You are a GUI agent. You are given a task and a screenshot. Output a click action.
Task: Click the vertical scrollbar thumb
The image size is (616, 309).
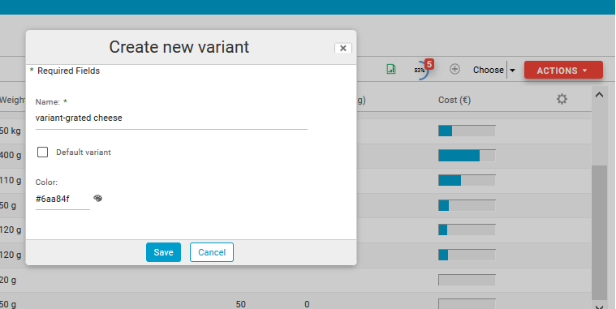click(599, 234)
